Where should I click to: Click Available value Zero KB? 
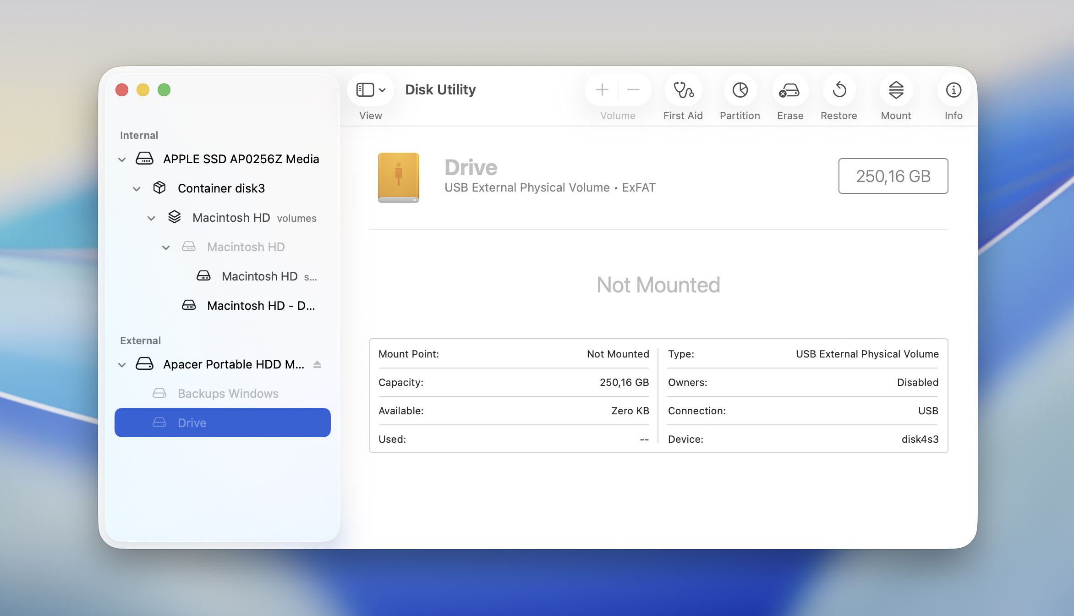pyautogui.click(x=630, y=411)
